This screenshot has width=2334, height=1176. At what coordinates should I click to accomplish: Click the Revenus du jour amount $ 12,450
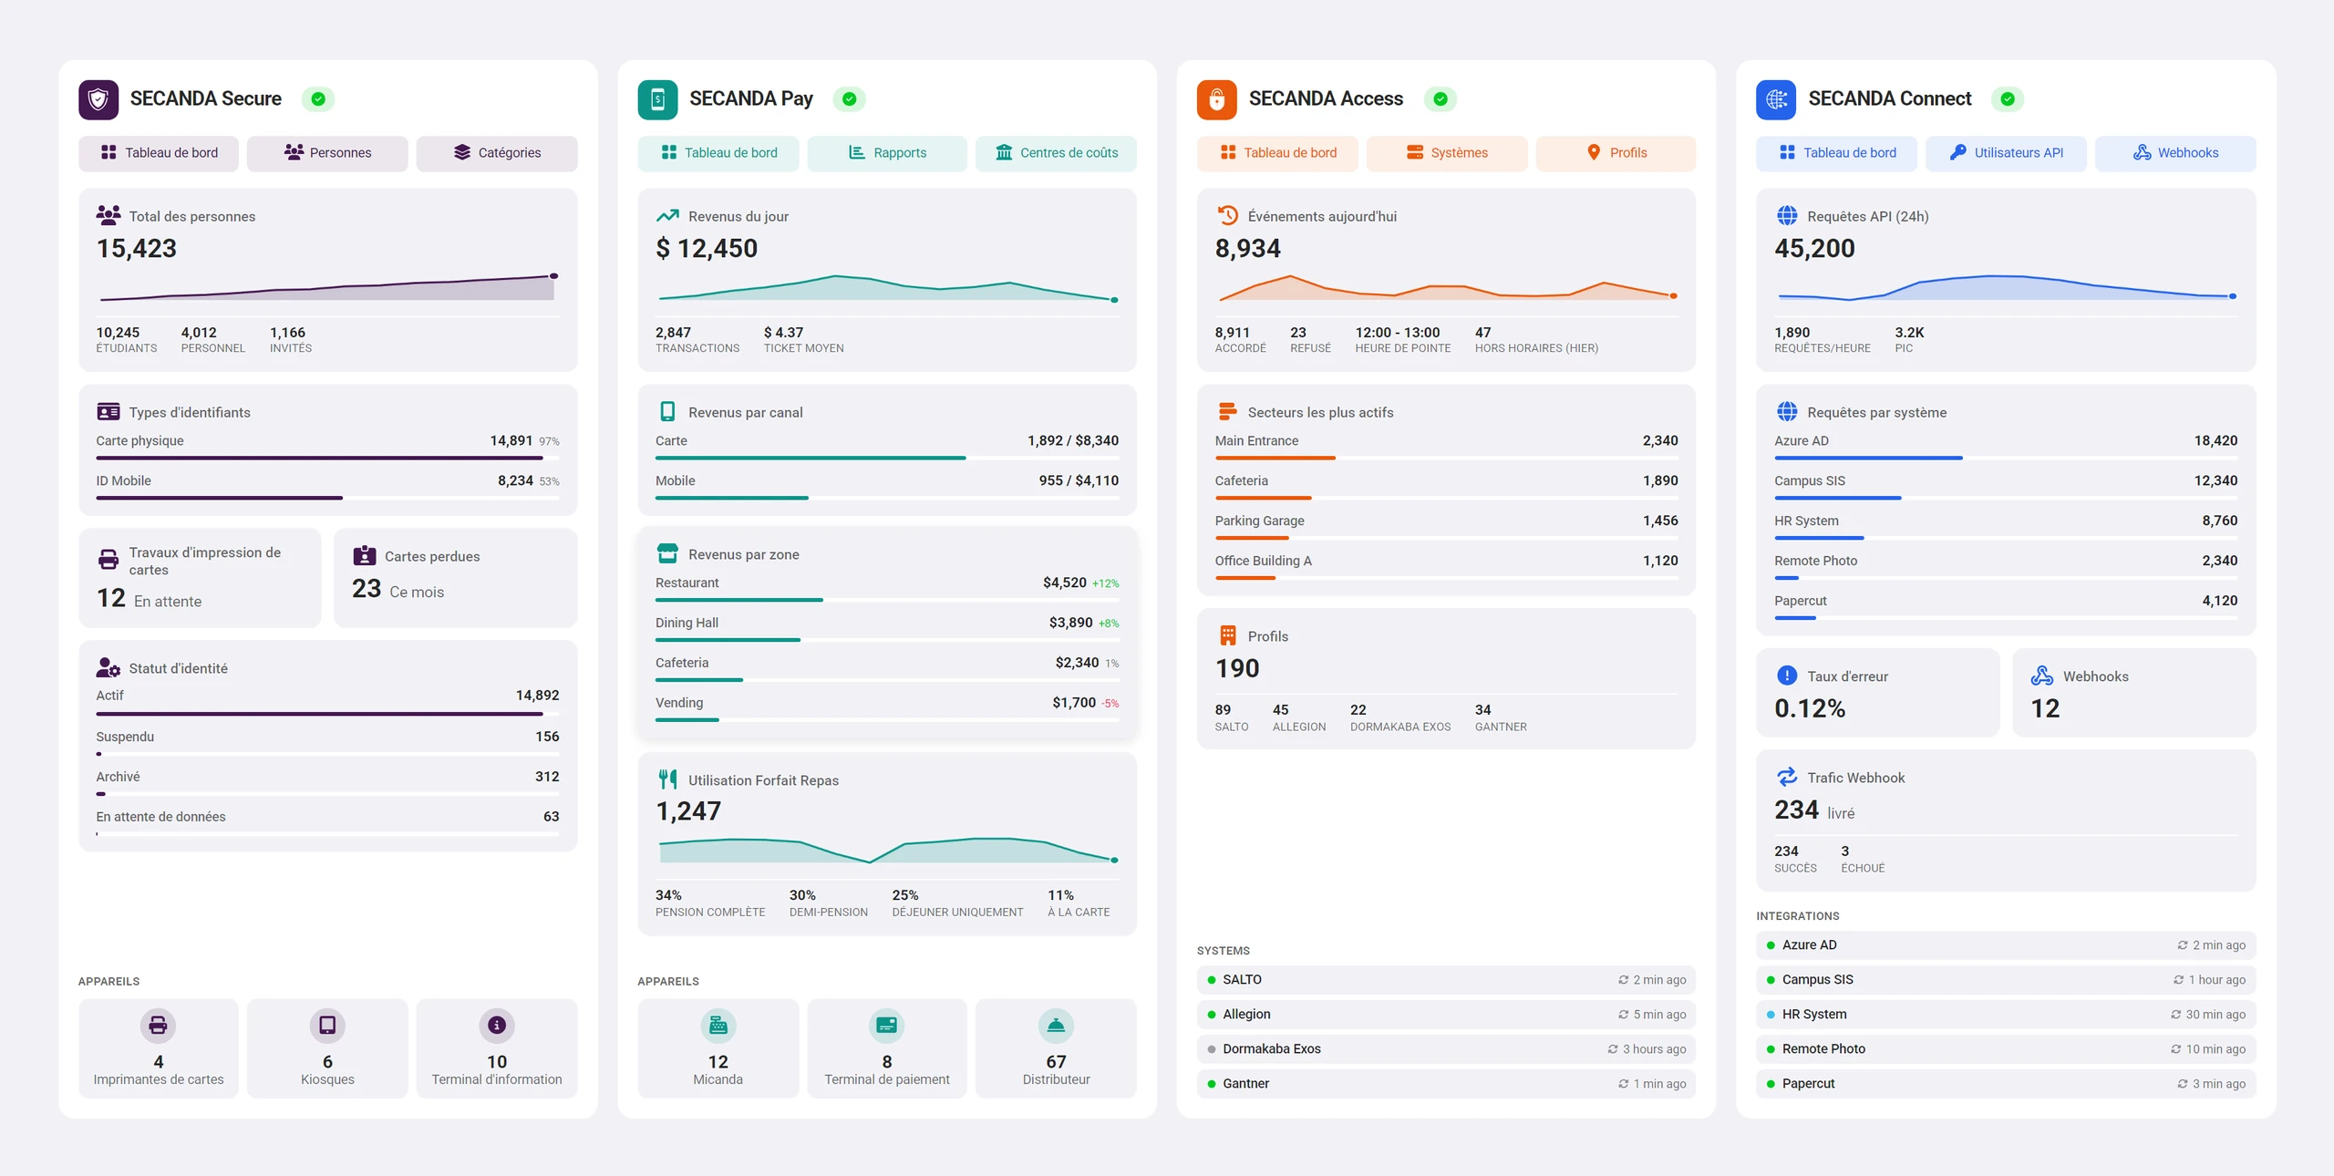[707, 249]
